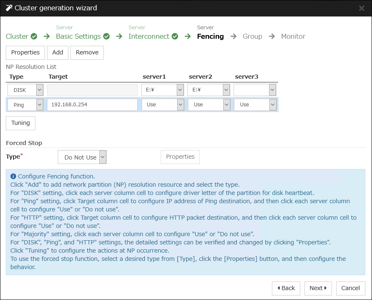Open the Tuning settings
The image size is (372, 300).
click(x=21, y=123)
